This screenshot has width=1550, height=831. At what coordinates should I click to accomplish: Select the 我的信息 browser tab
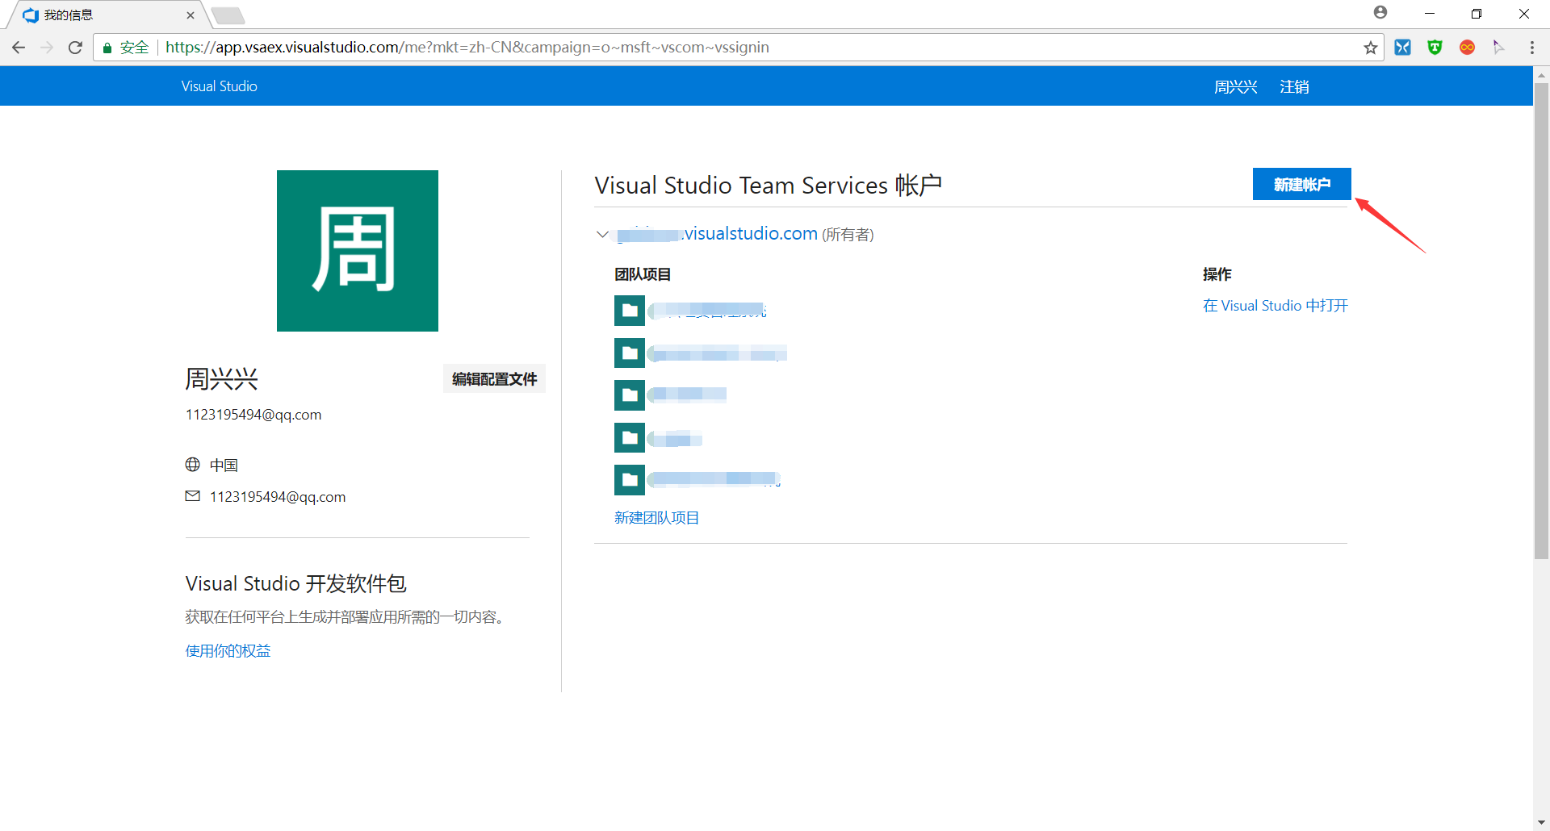tap(105, 15)
